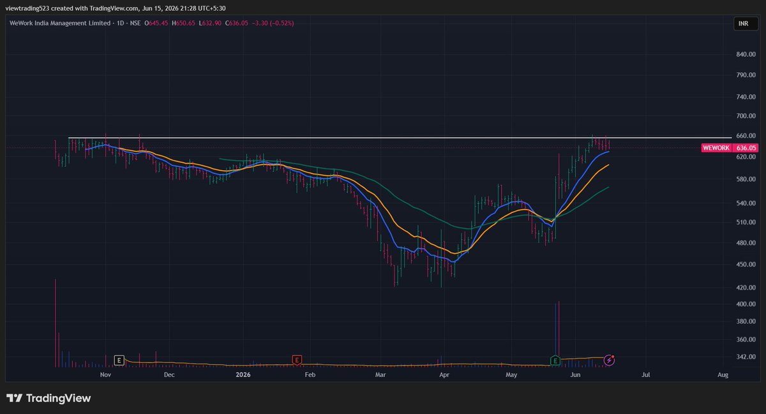Screen dimensions: 766x414
Task: Click the May label on time axis
Action: coord(511,376)
